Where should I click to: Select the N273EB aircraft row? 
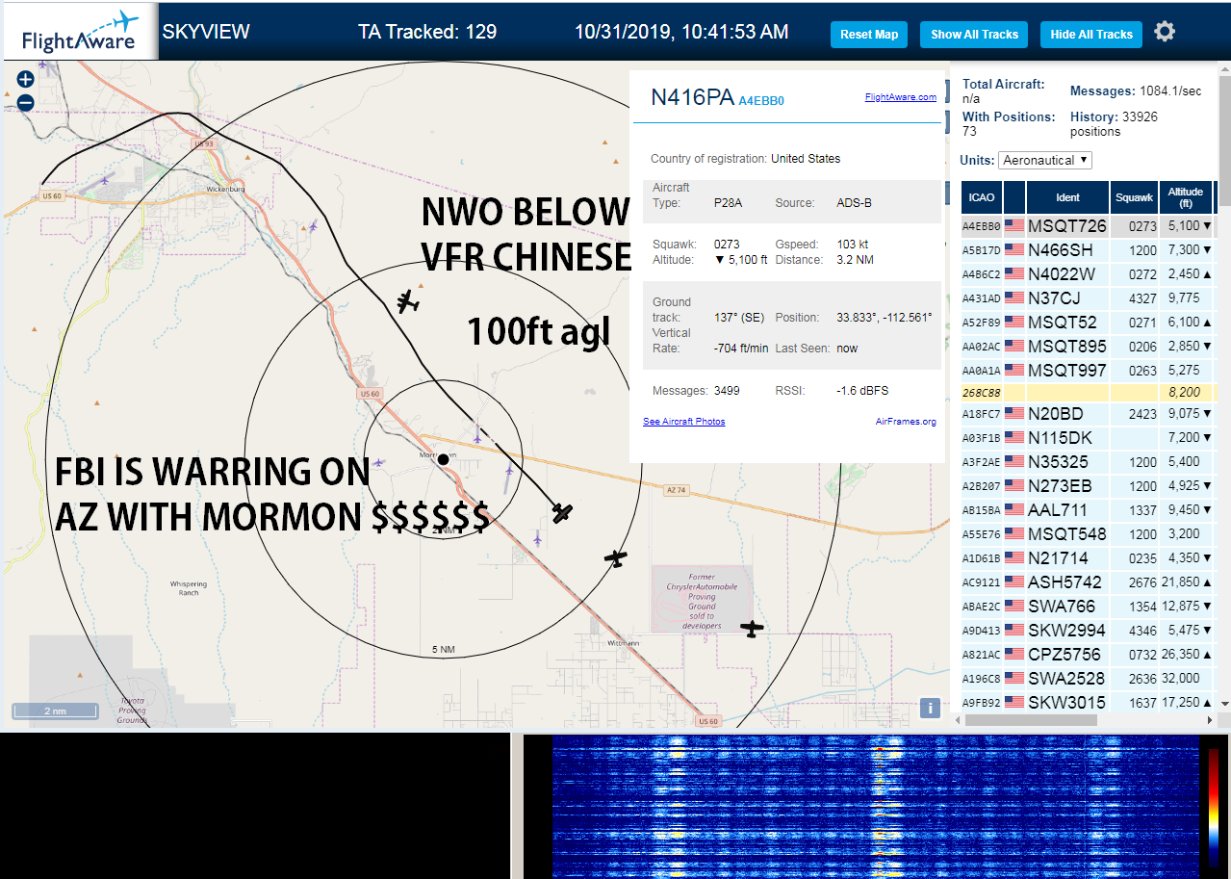[x=1088, y=485]
